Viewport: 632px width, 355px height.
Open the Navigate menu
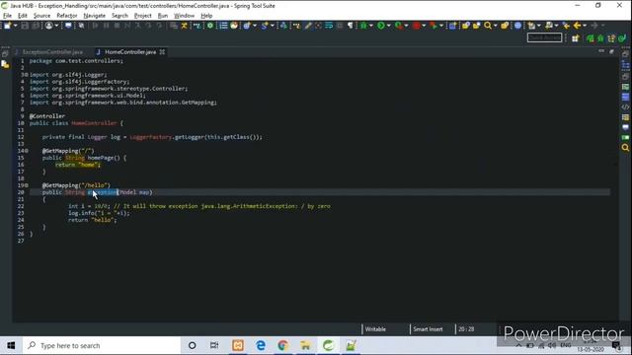coord(95,16)
